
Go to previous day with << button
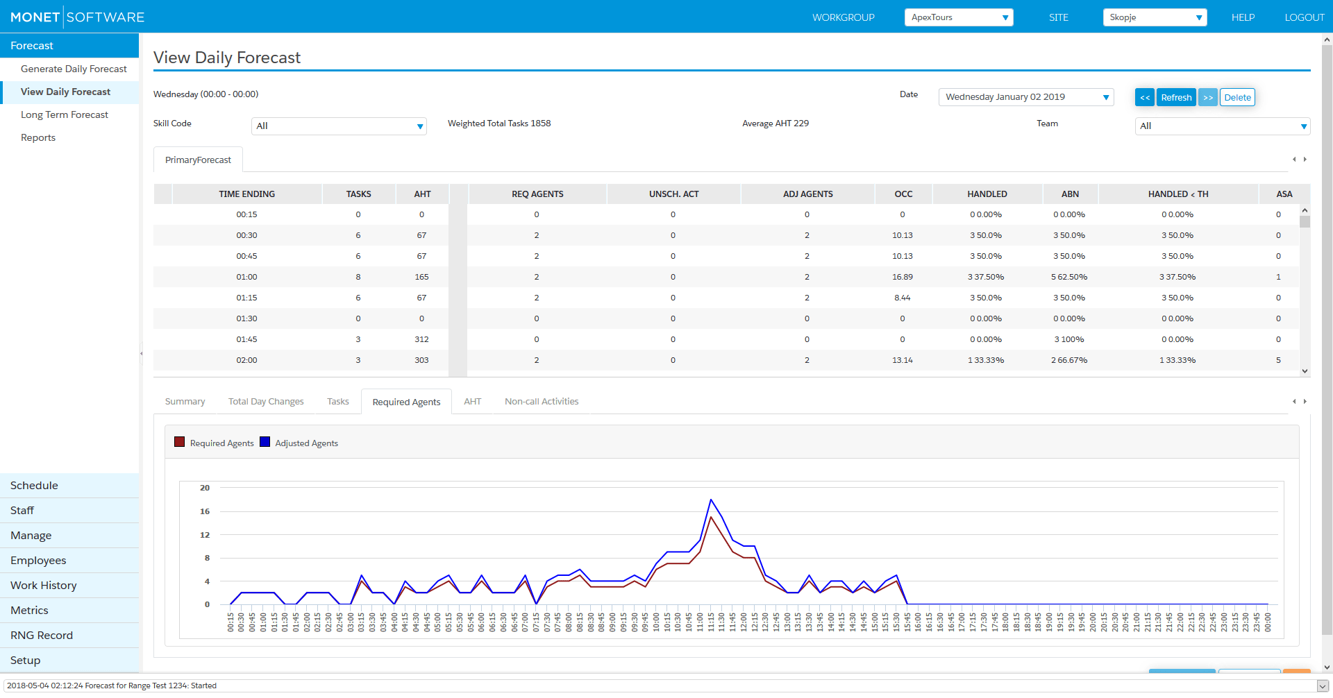(x=1145, y=98)
